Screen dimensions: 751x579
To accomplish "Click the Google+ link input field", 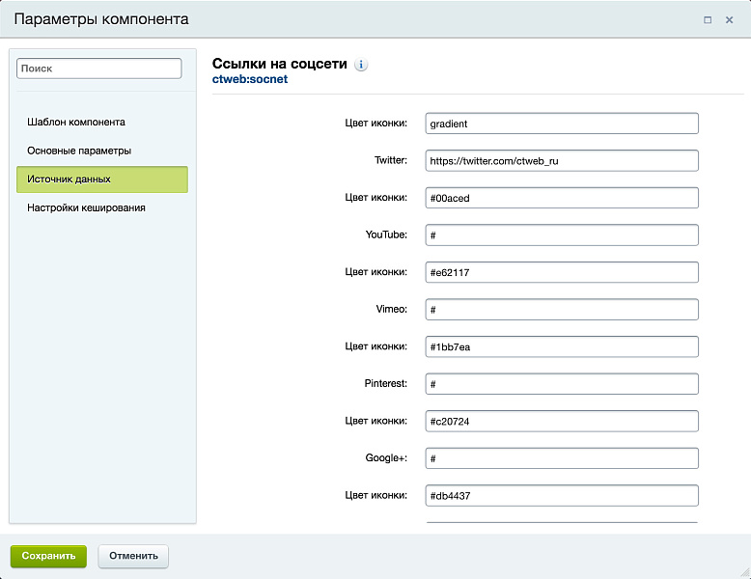I will [561, 458].
